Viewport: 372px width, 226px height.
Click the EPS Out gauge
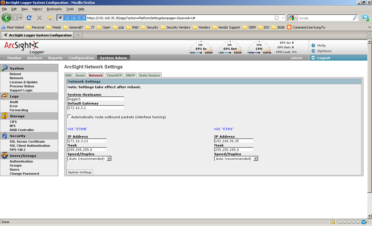pos(230,48)
